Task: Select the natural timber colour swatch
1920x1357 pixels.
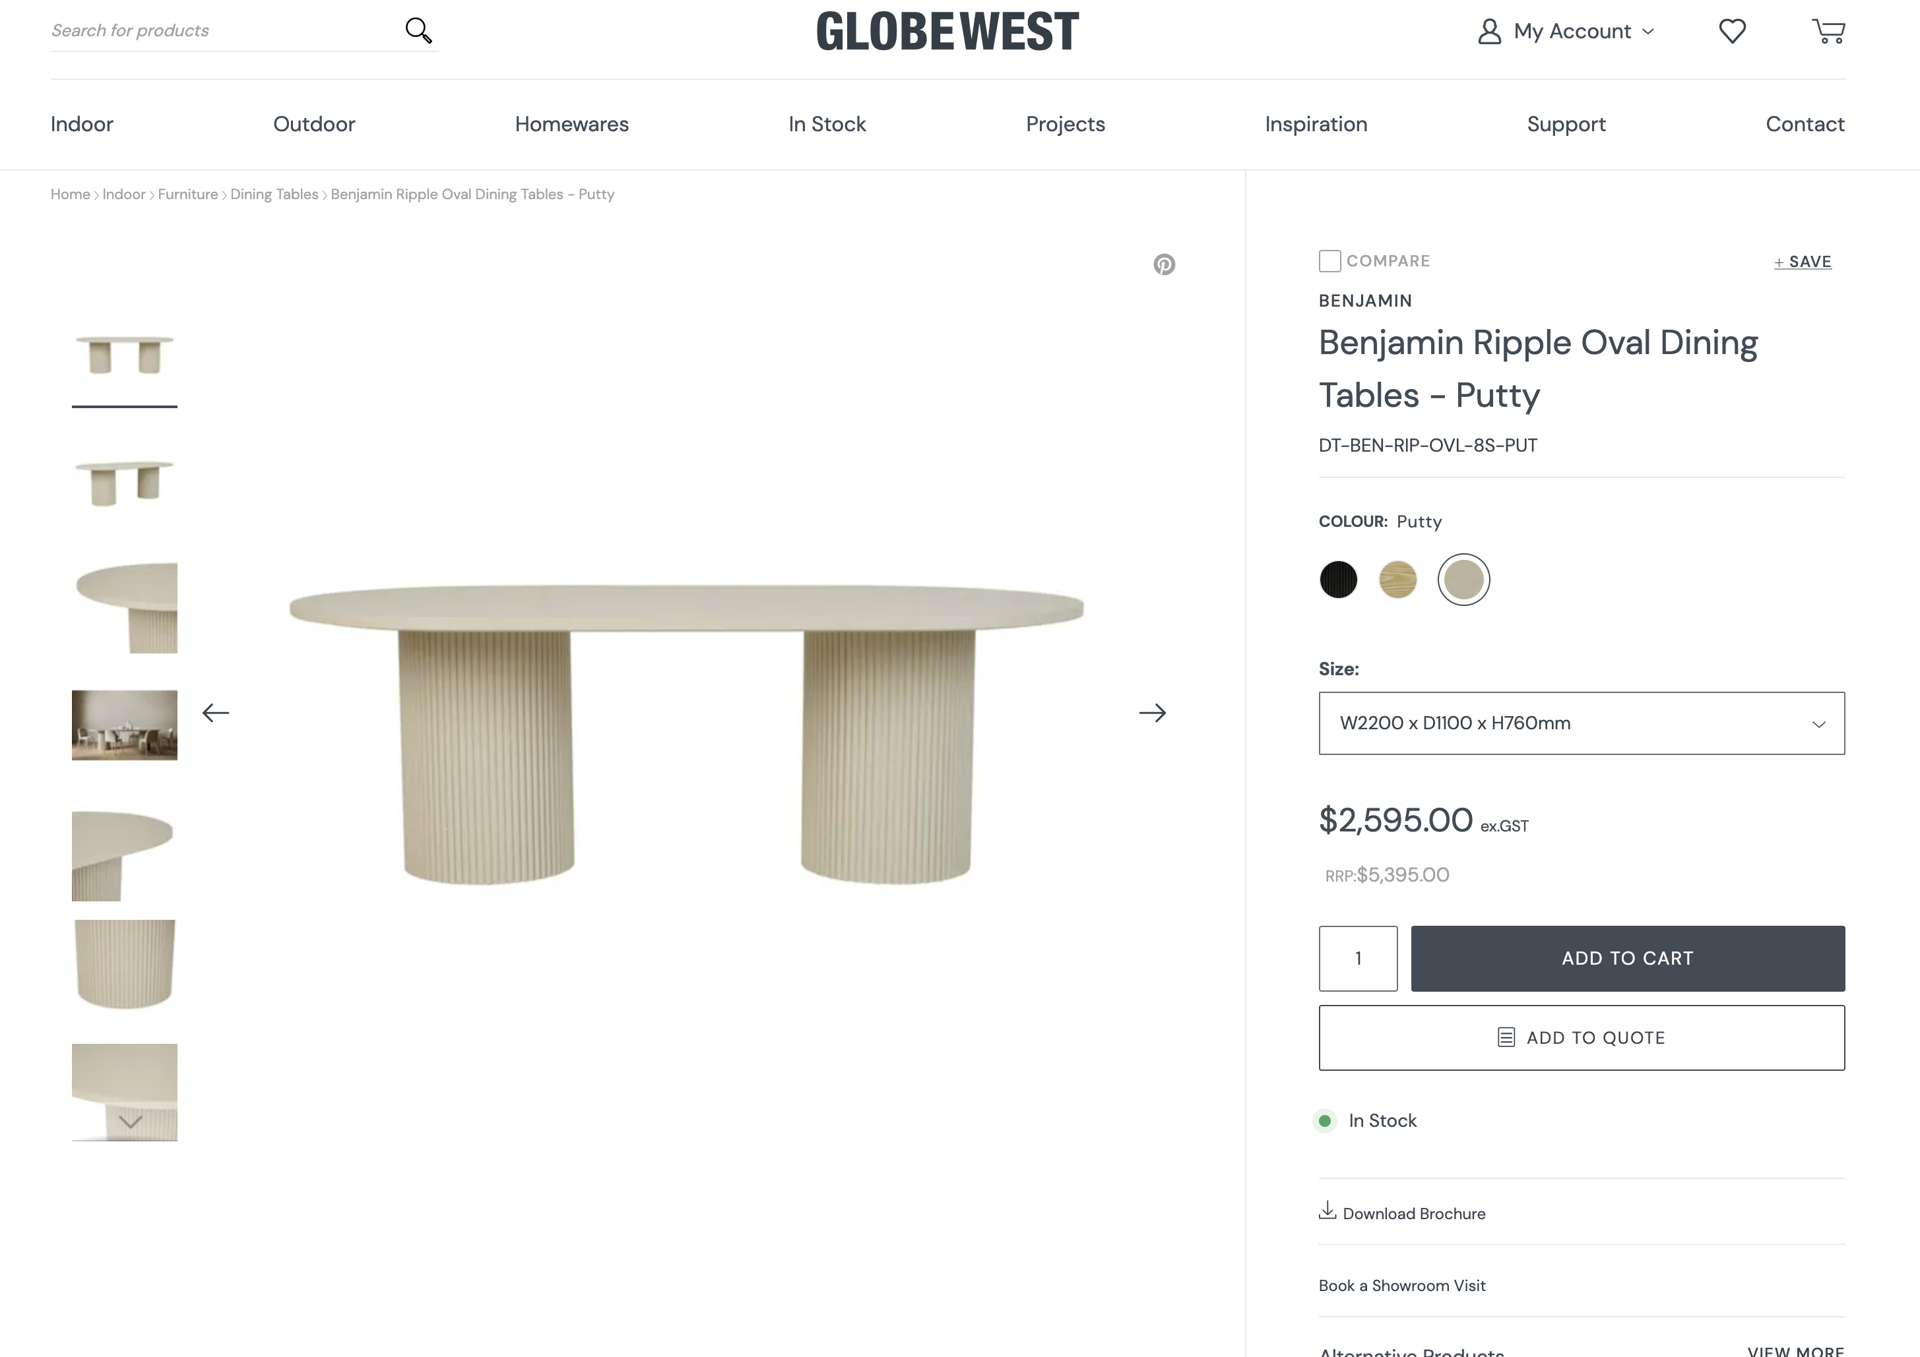Action: (1397, 580)
